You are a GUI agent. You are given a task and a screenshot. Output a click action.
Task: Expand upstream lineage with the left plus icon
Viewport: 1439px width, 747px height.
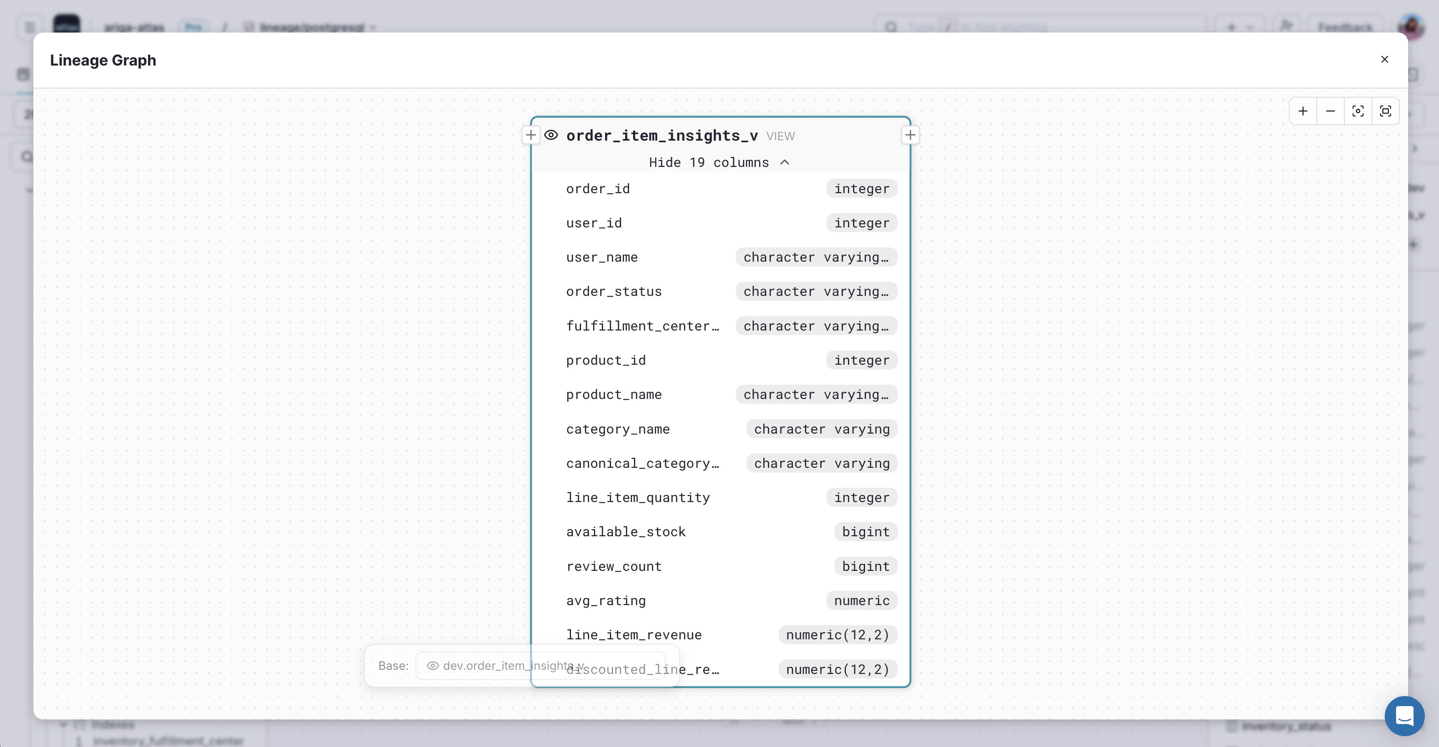(x=530, y=135)
